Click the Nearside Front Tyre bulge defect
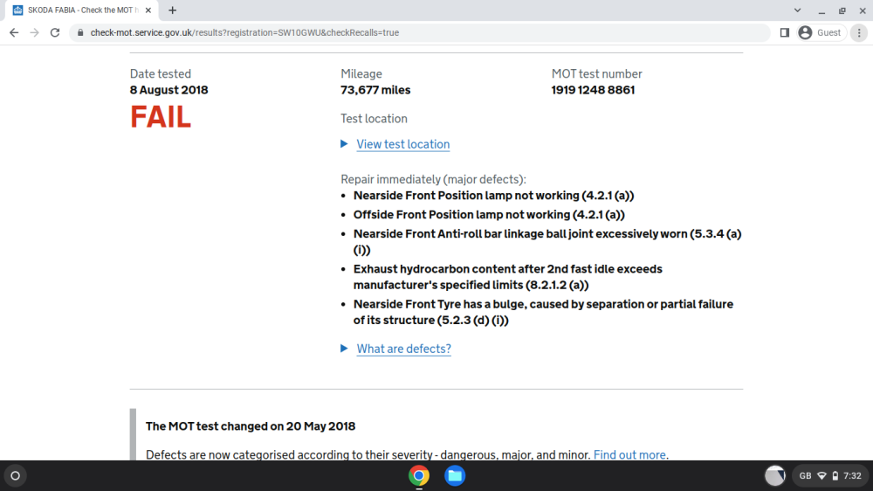Screen dimensions: 873x491 543,312
